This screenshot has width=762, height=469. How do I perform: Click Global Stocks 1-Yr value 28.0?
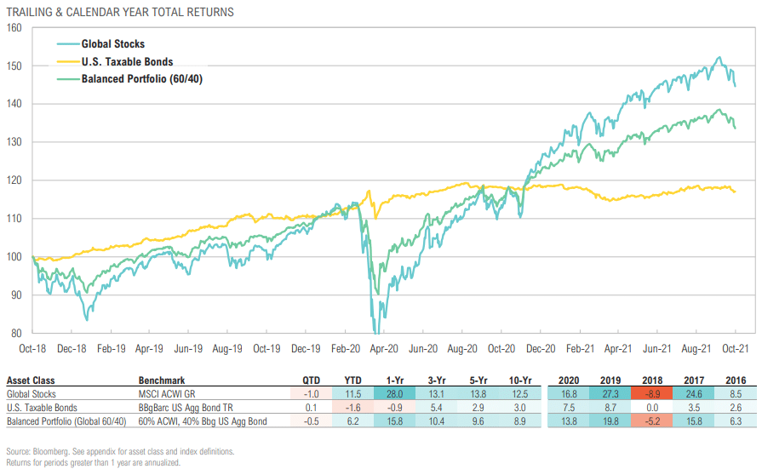(394, 394)
